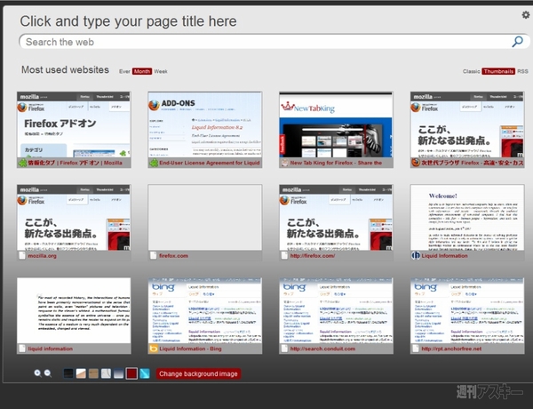
Task: Open the End-User License Agreement thumbnail
Action: [x=204, y=124]
